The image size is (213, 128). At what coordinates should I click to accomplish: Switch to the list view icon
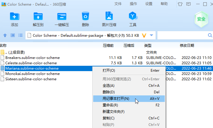[x=20, y=35]
